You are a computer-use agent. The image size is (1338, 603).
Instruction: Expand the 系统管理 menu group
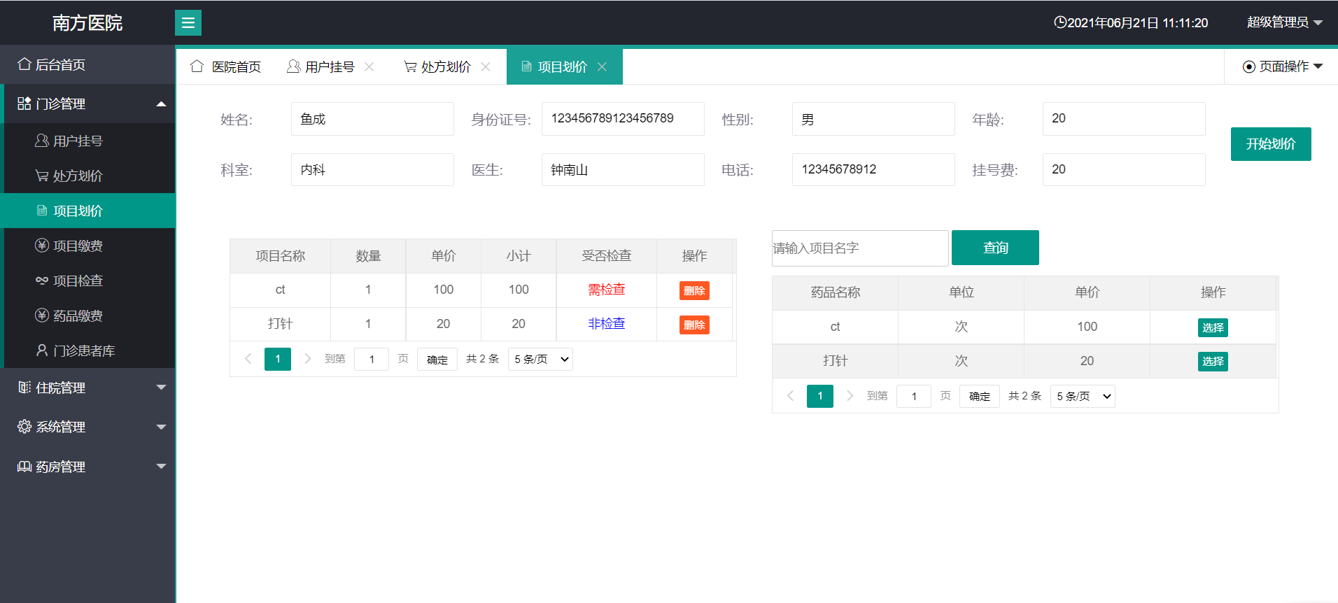[x=87, y=427]
